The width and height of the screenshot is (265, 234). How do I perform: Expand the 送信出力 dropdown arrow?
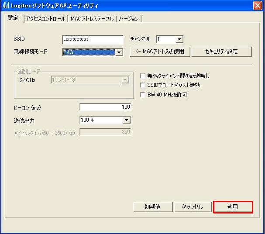127,120
